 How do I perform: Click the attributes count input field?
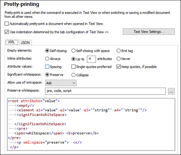point(91,59)
